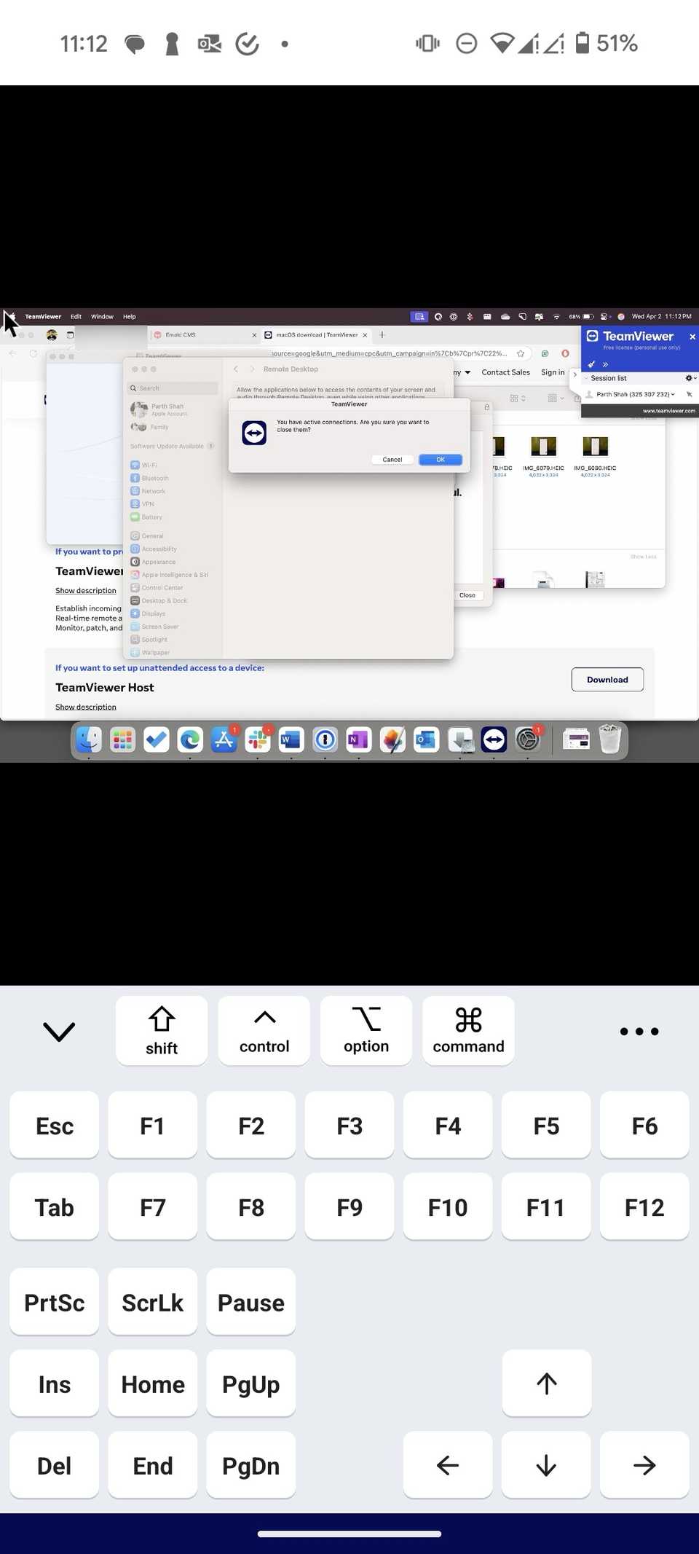Toggle the option modifier key

366,1030
